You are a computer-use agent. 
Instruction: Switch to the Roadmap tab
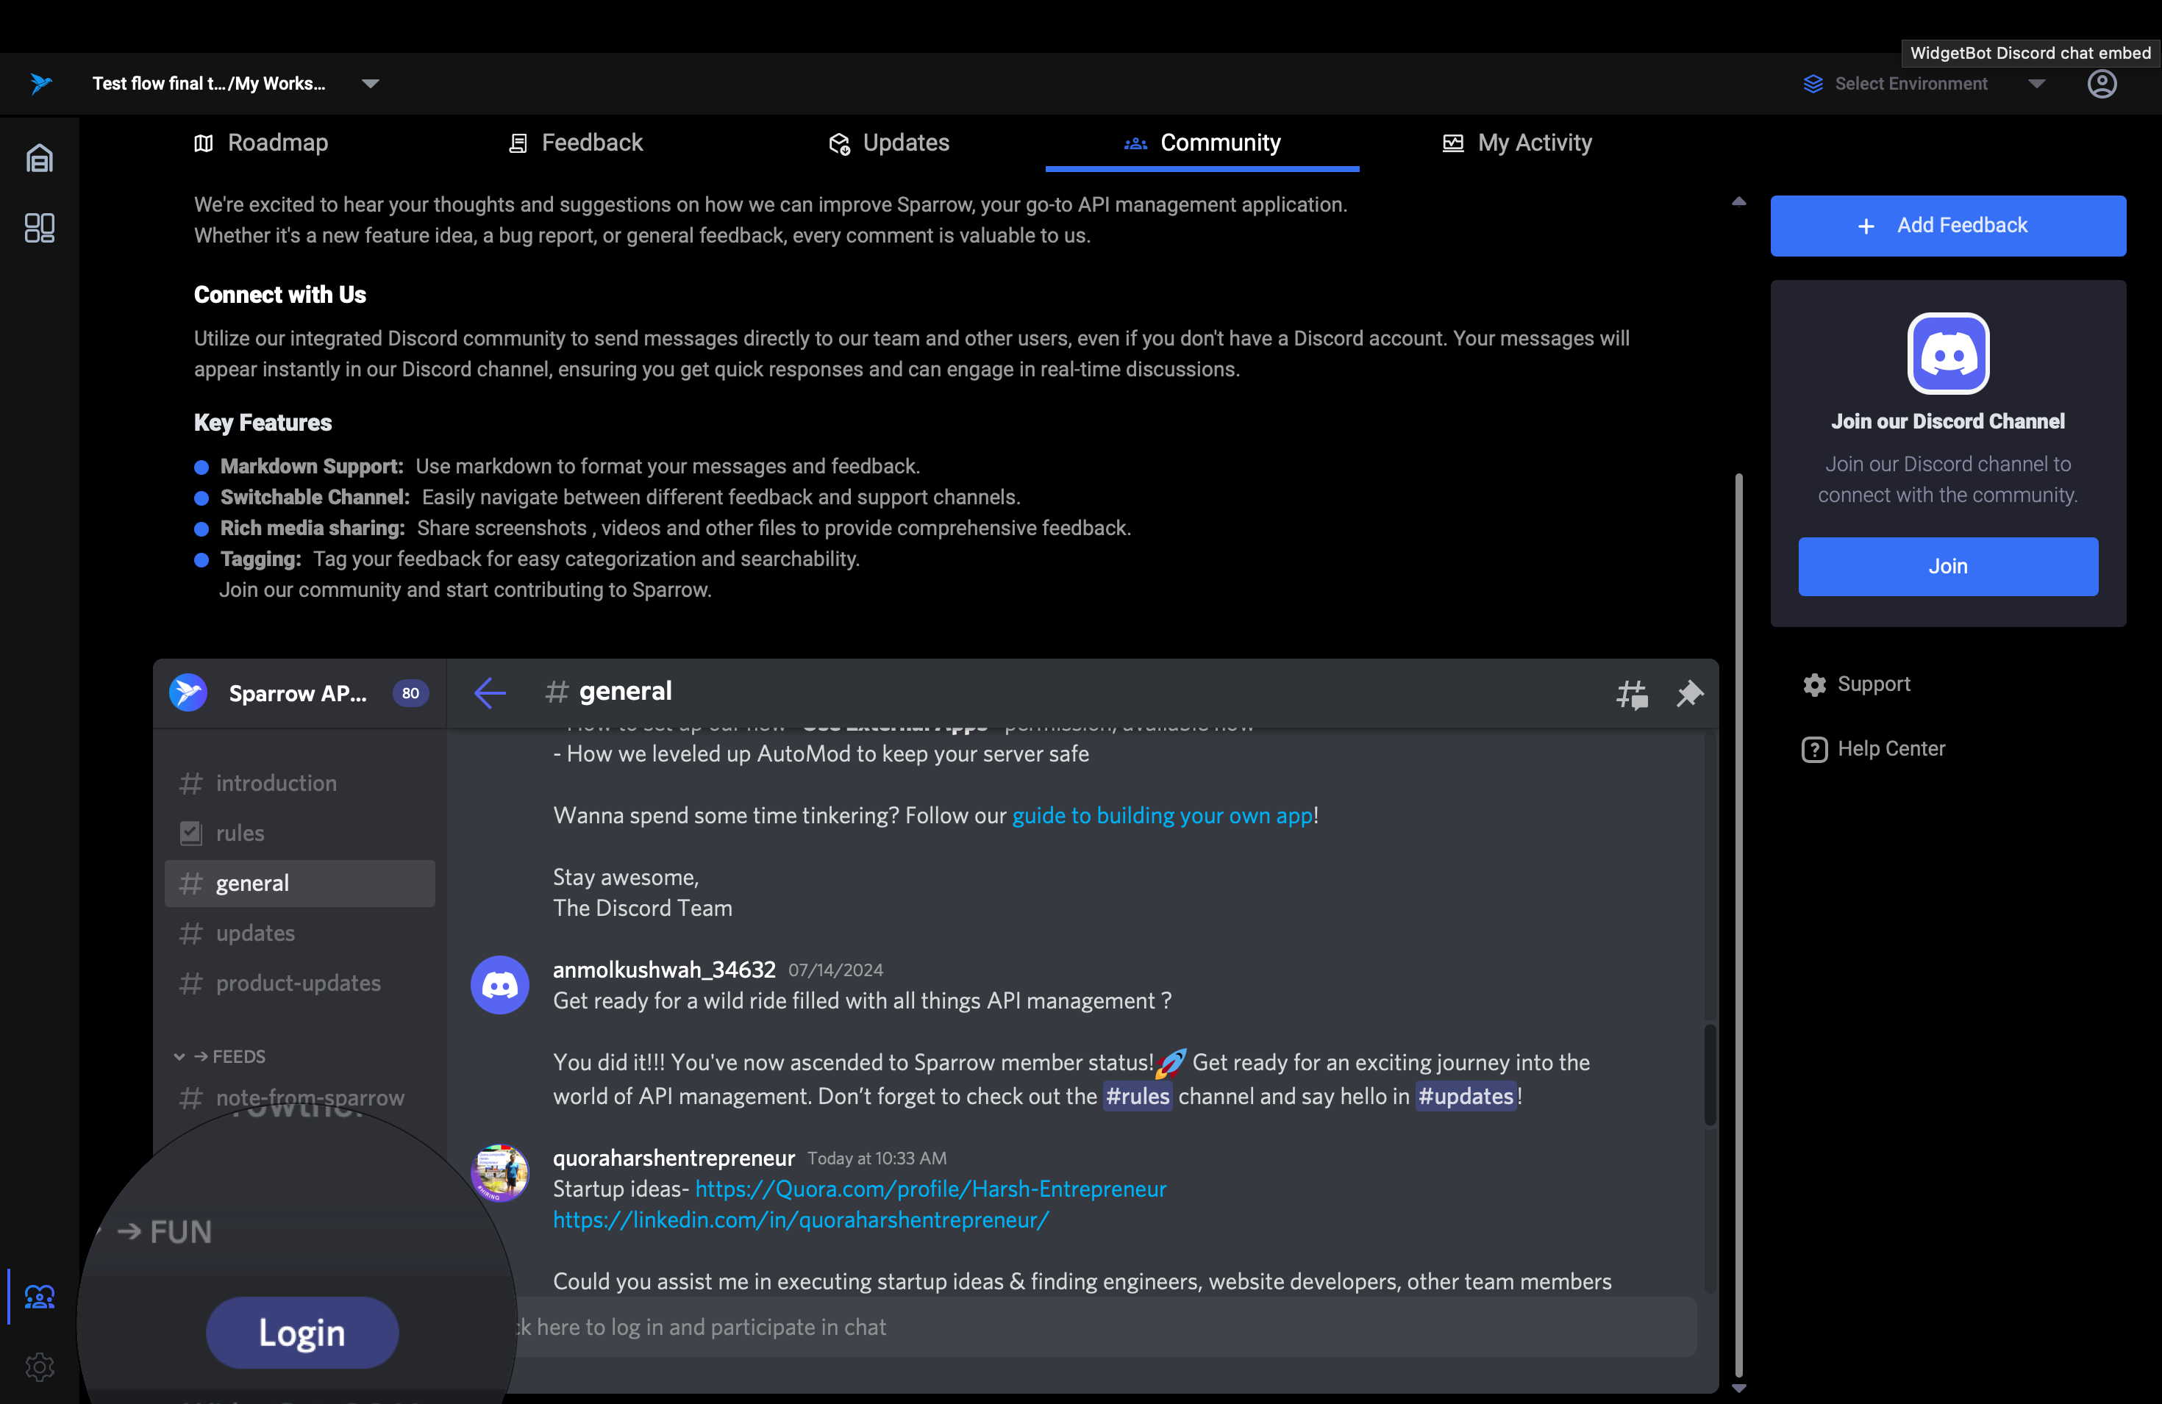262,143
